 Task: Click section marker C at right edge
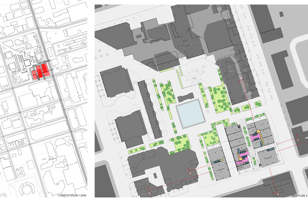(298, 139)
